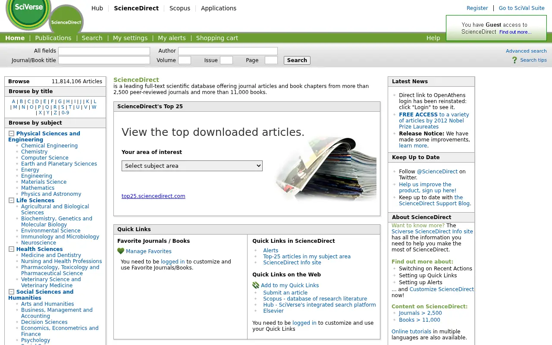
Task: Click the Register link
Action: point(477,8)
